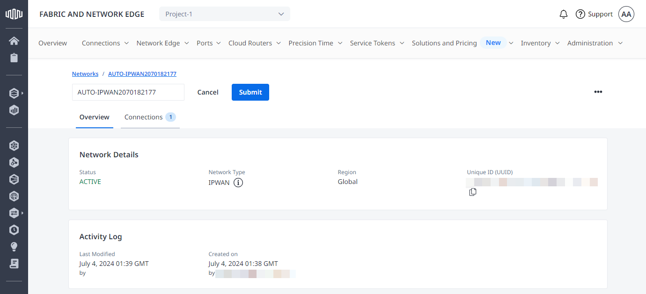Image resolution: width=646 pixels, height=294 pixels.
Task: Click the AA user avatar
Action: tap(626, 14)
